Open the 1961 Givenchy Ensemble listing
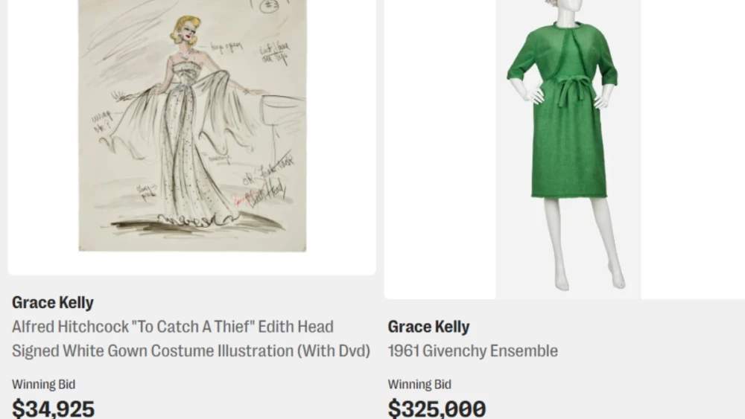The height and width of the screenshot is (419, 745). (472, 351)
